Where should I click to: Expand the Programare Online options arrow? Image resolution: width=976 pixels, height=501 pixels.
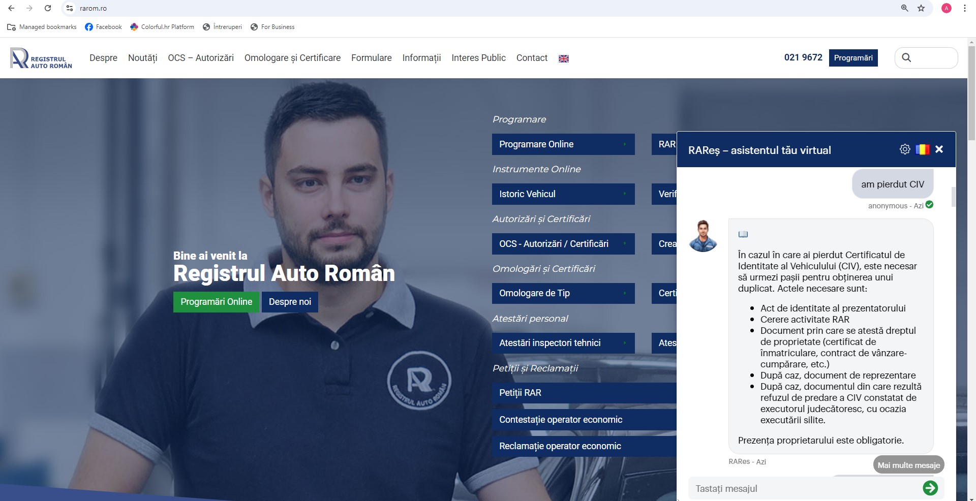tap(625, 144)
